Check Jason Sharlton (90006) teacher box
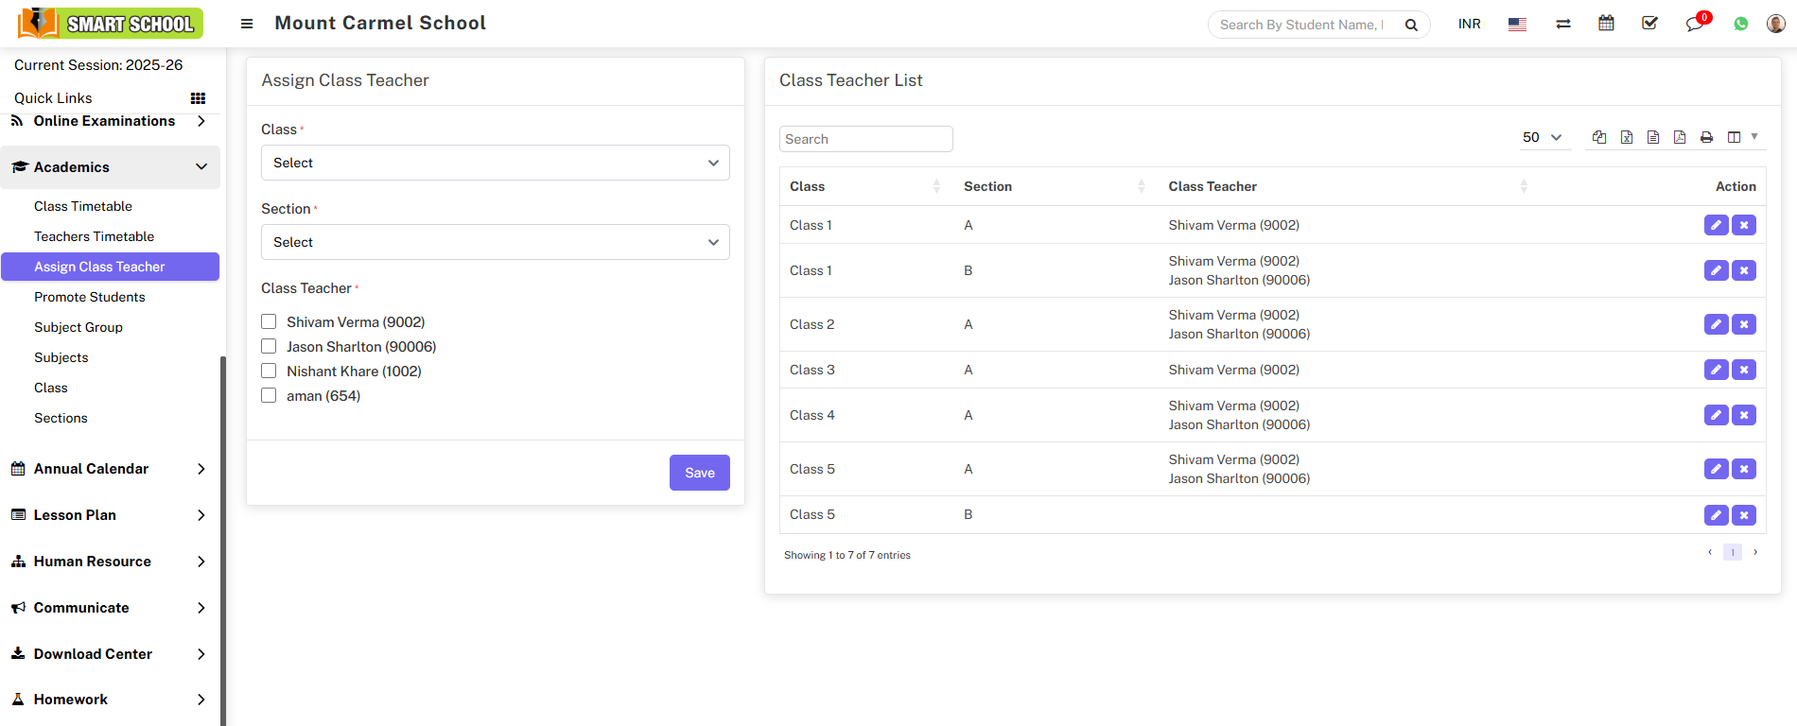1797x726 pixels. (269, 346)
